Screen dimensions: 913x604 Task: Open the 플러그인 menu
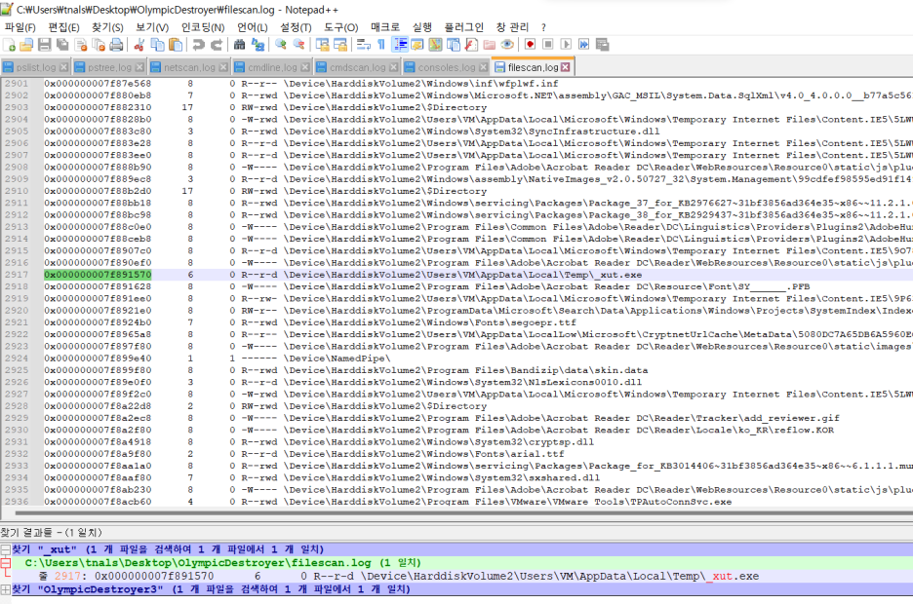463,27
